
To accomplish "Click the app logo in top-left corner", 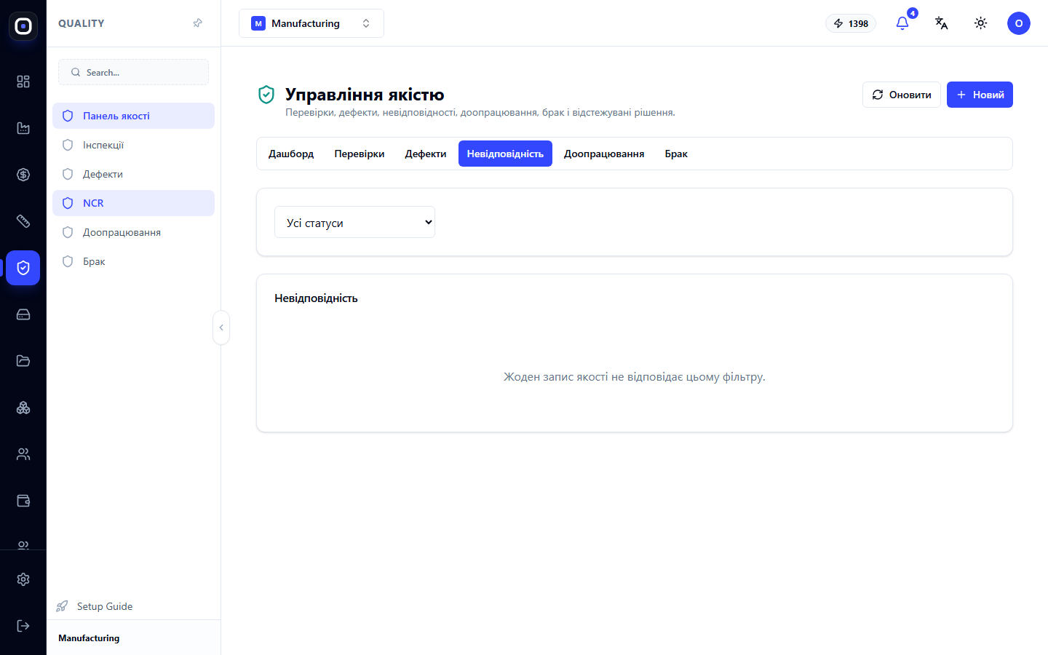I will point(23,26).
